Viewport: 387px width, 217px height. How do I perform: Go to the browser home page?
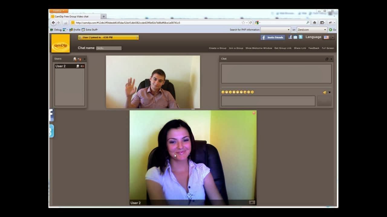[x=314, y=23]
